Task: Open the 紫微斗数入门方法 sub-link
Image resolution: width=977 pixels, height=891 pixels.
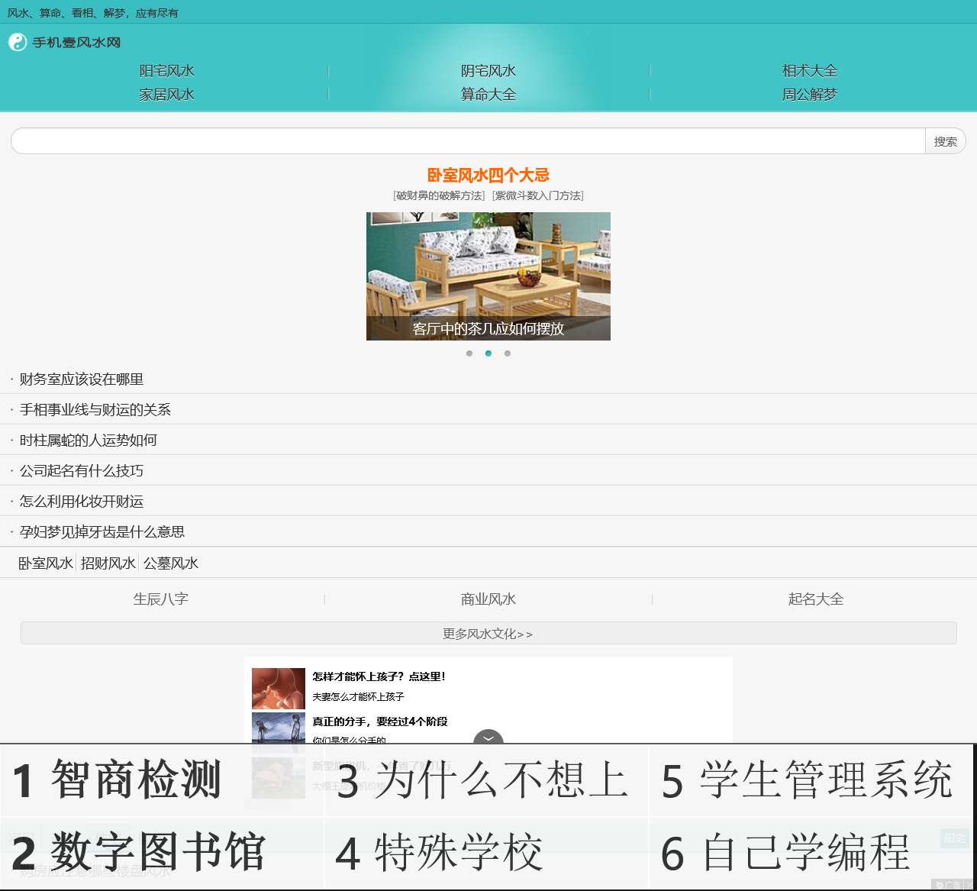Action: click(x=538, y=195)
